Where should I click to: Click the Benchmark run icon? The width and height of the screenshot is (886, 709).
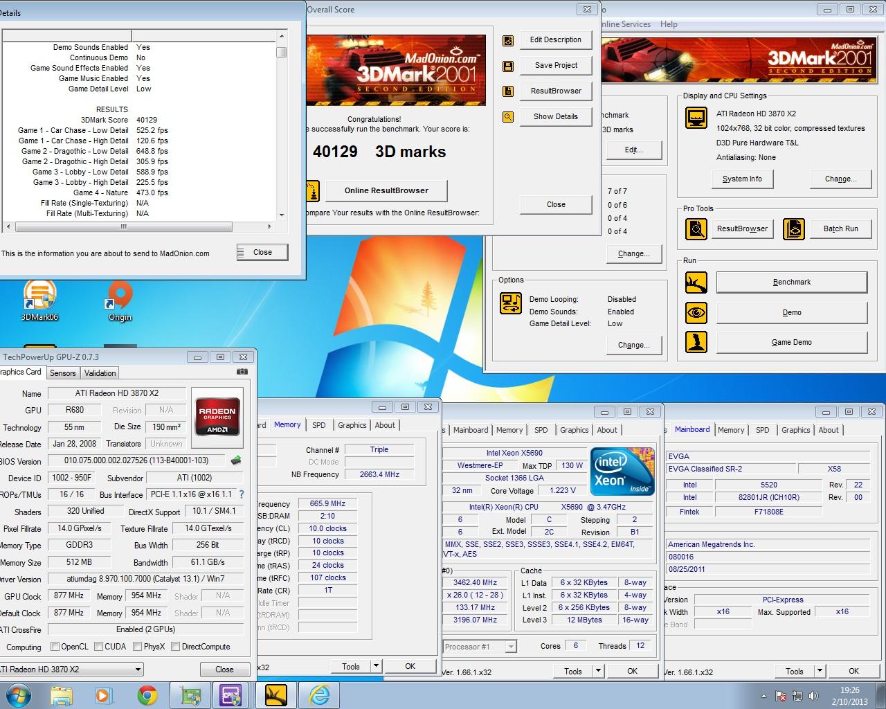click(x=696, y=282)
